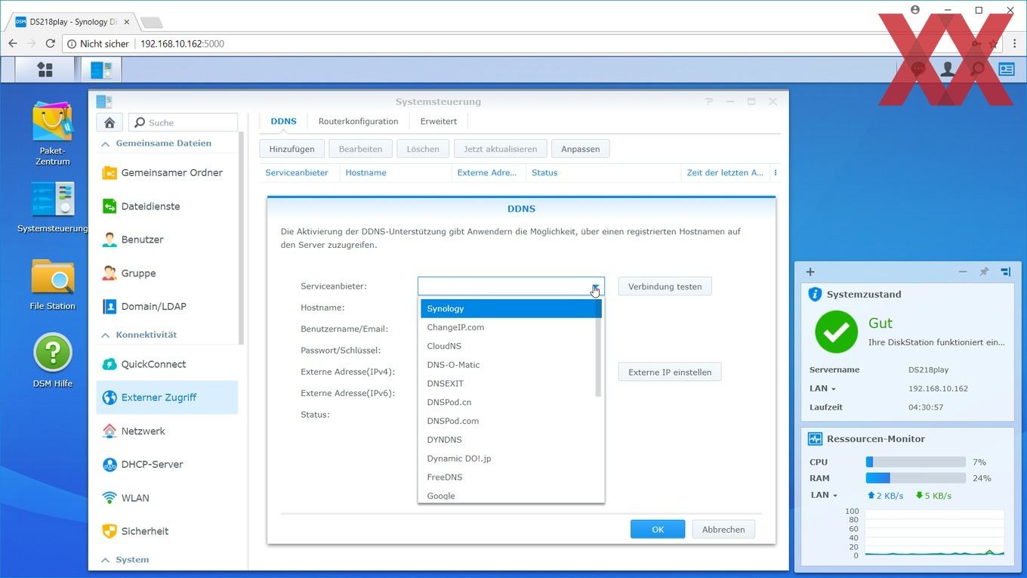The width and height of the screenshot is (1027, 578).
Task: Open Gruppe settings in sidebar
Action: pyautogui.click(x=167, y=273)
